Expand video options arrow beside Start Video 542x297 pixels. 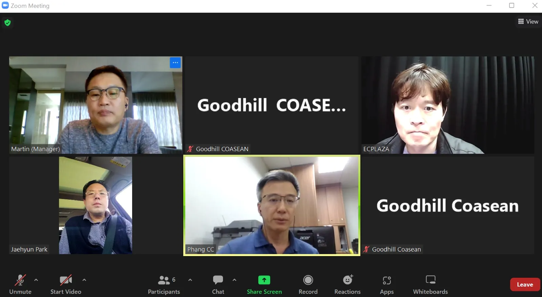coord(84,280)
